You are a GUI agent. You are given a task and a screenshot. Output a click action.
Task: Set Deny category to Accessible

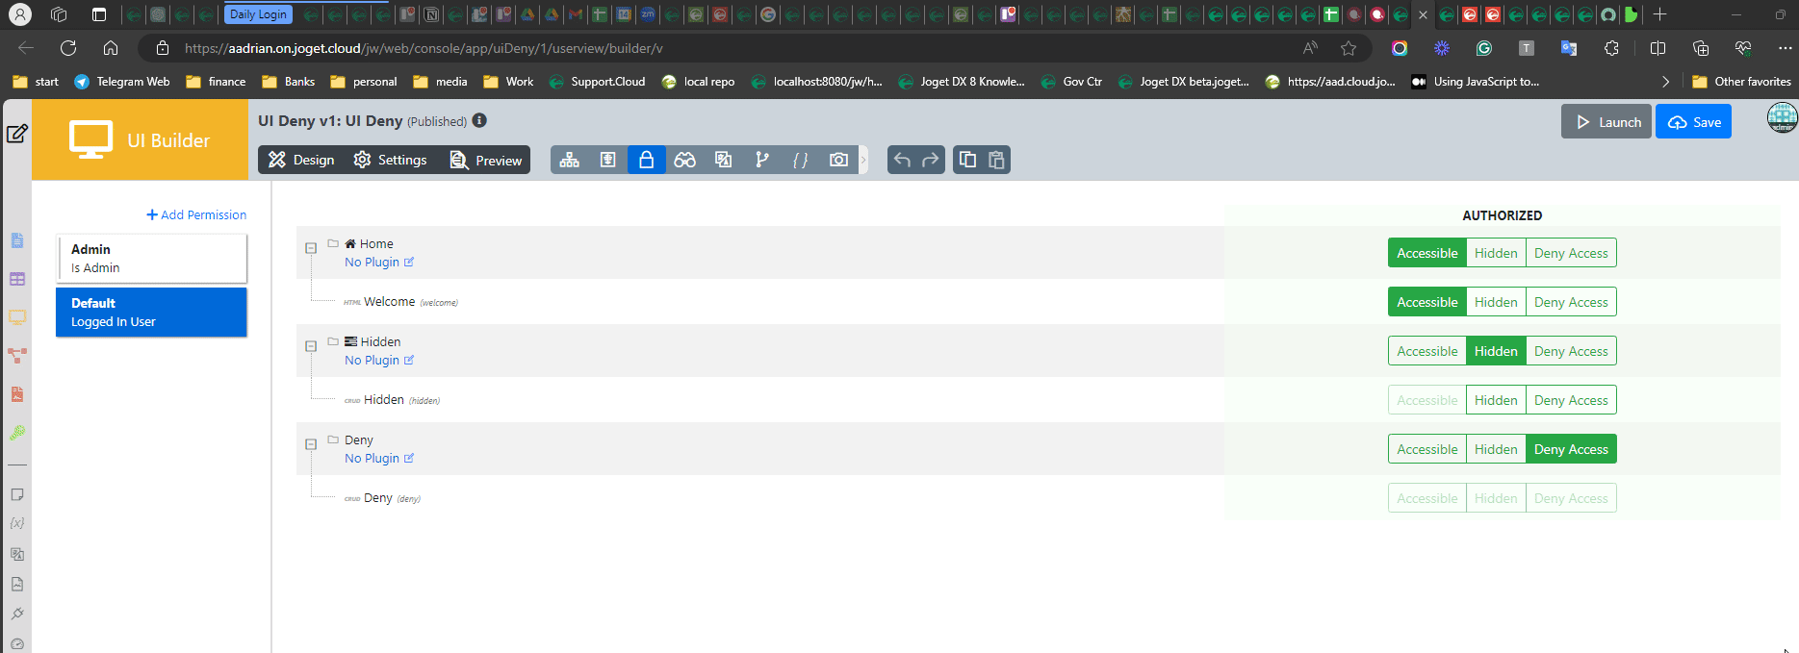[x=1426, y=449]
